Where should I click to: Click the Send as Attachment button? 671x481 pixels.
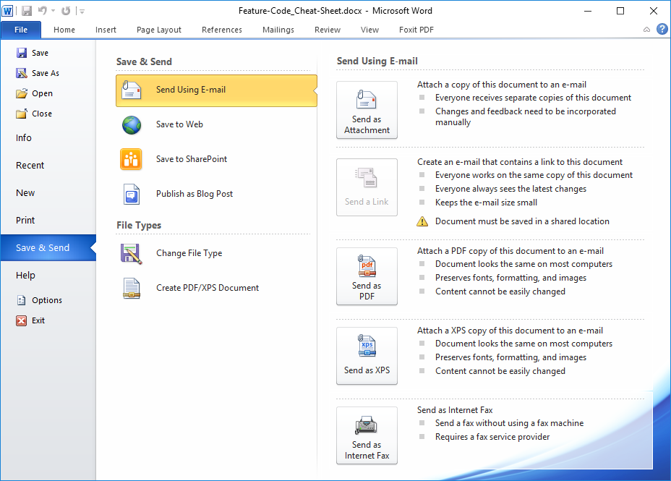[367, 110]
